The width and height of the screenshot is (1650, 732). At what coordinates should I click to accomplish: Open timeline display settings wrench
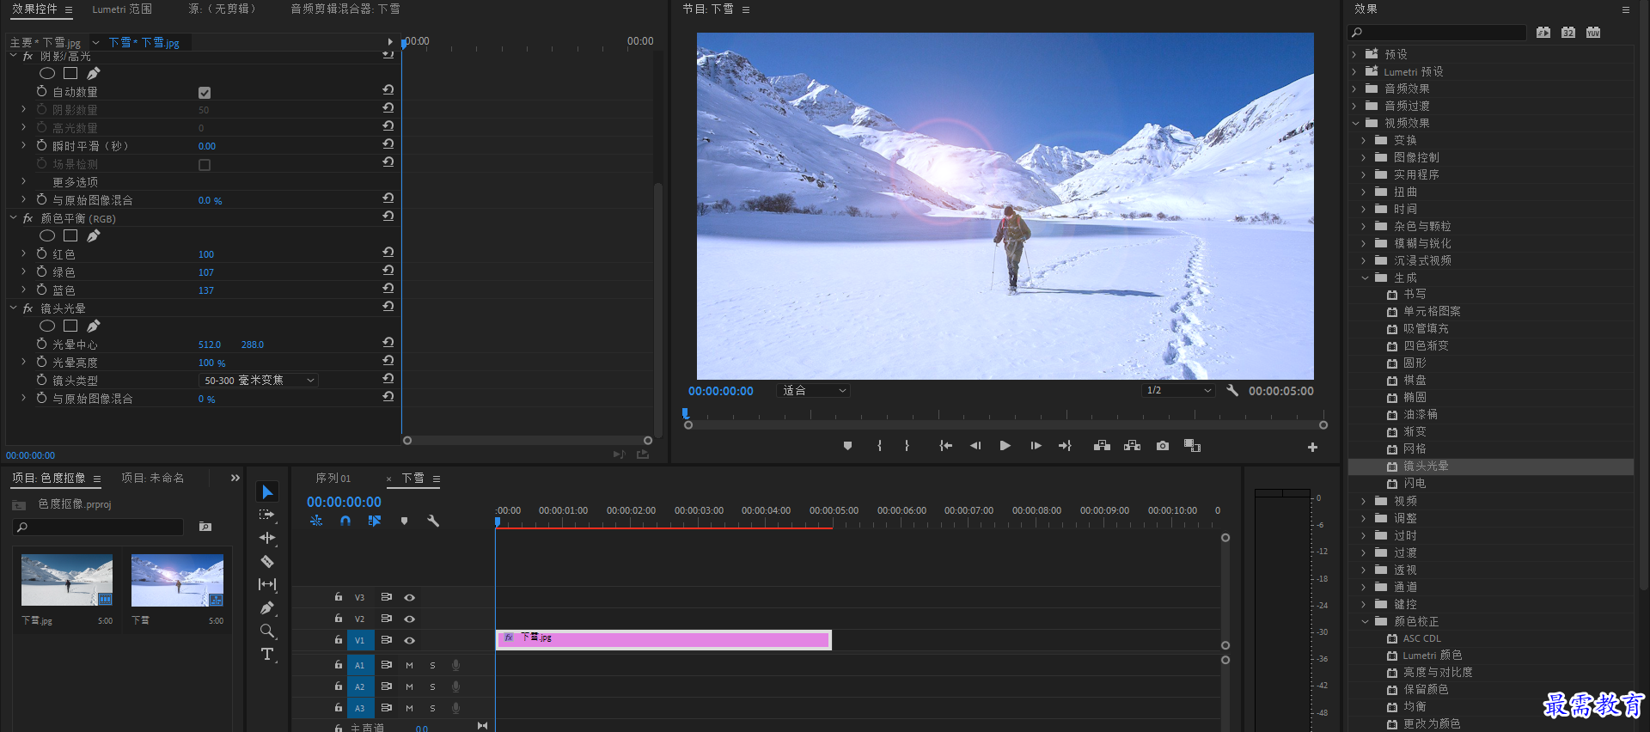click(x=433, y=521)
